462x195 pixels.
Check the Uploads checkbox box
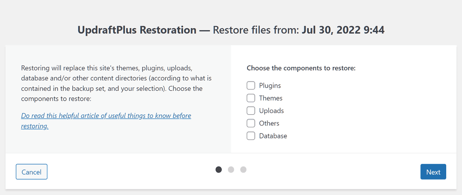pos(251,111)
